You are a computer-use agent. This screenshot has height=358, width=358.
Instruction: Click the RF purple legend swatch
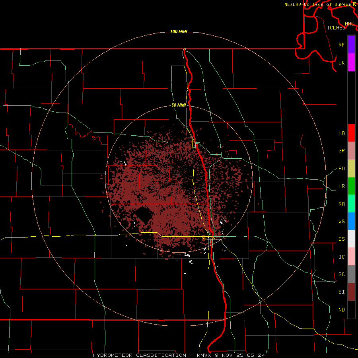tap(351, 45)
